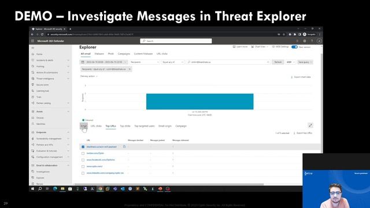
Task: Open the Learning hub sidebar item
Action: coord(42,91)
